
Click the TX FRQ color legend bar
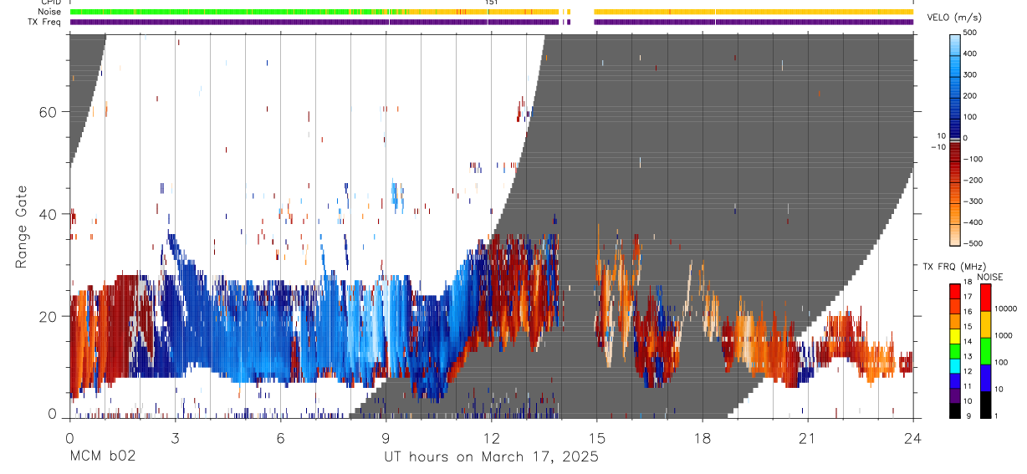coord(955,351)
